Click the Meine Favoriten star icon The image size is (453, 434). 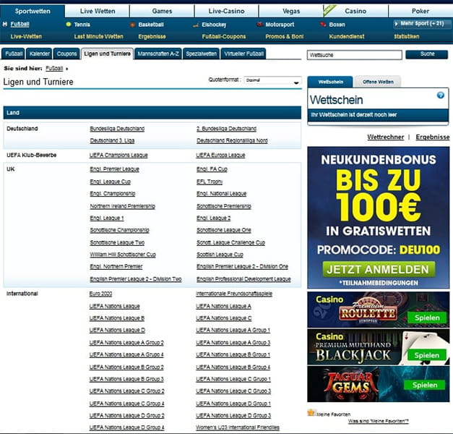311,412
